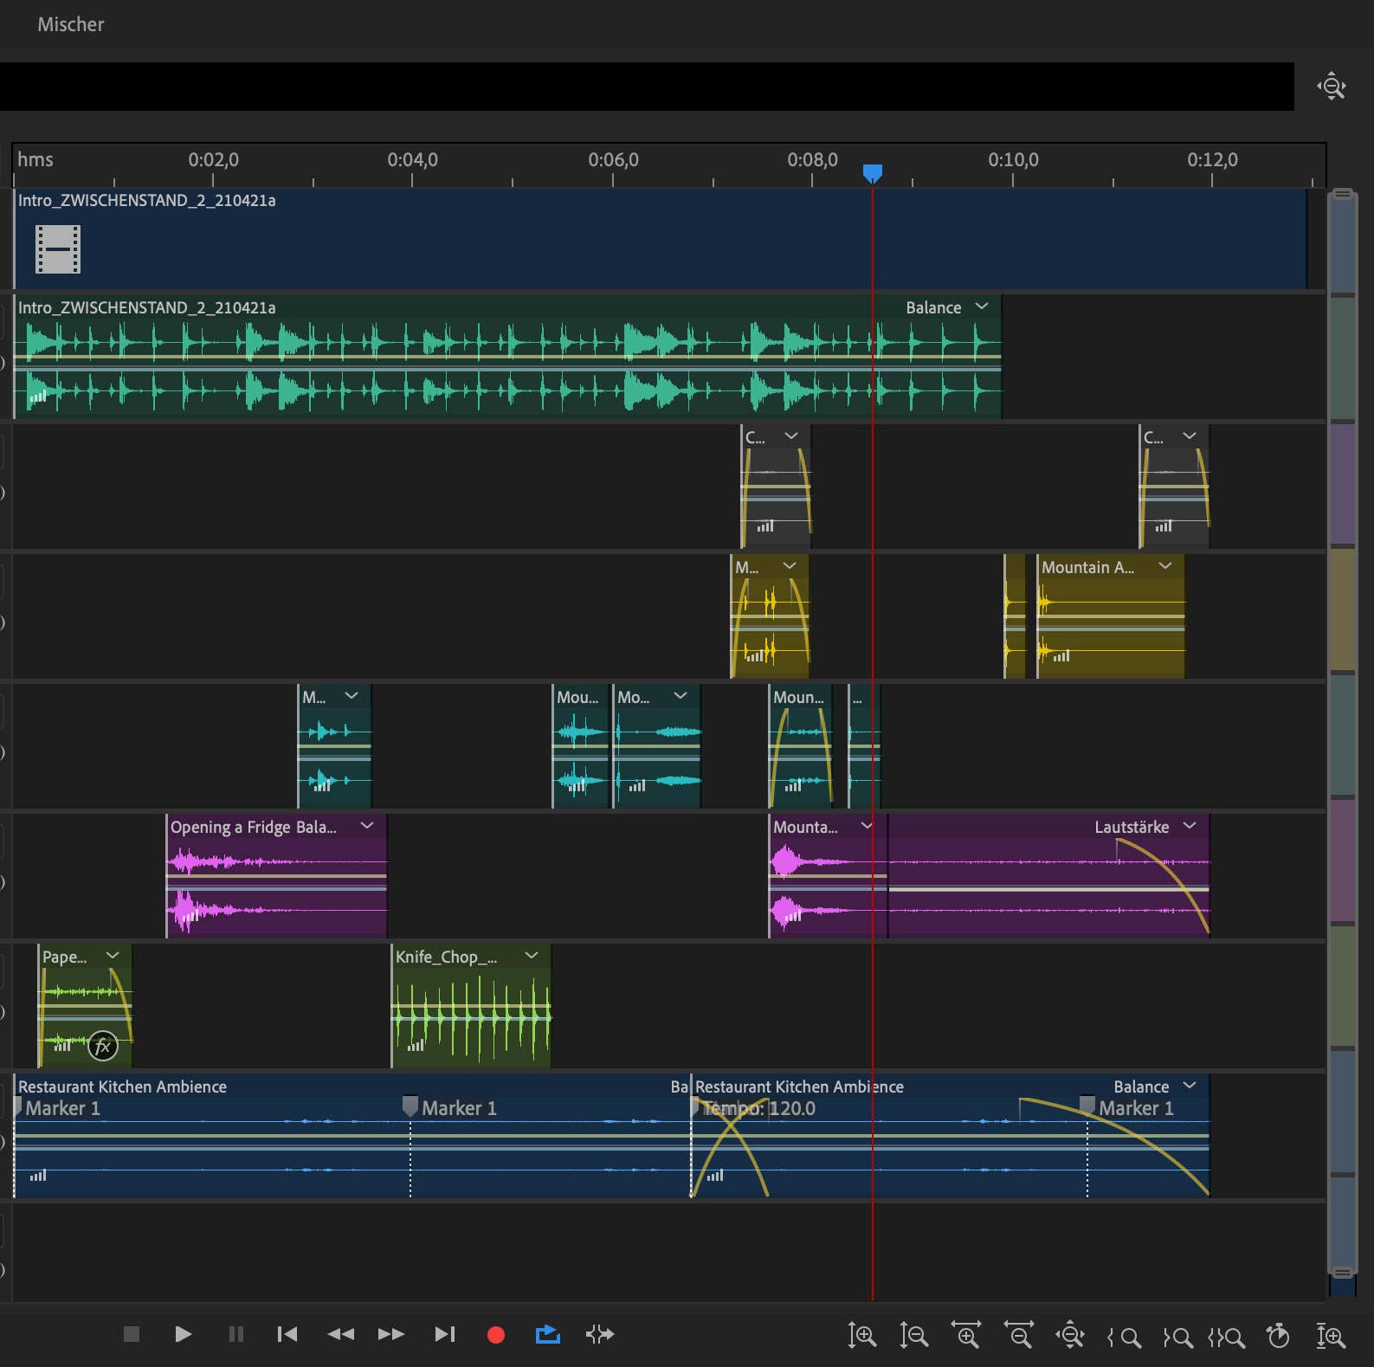
Task: Move playhead to previous marker
Action: tap(287, 1334)
